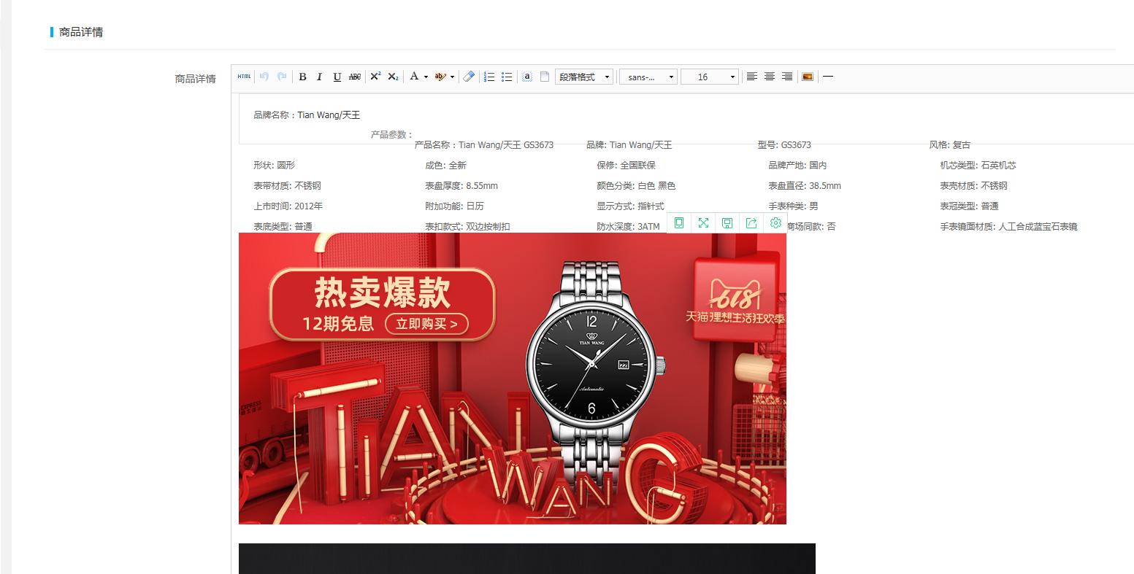Switch to HTML source view

pos(244,77)
